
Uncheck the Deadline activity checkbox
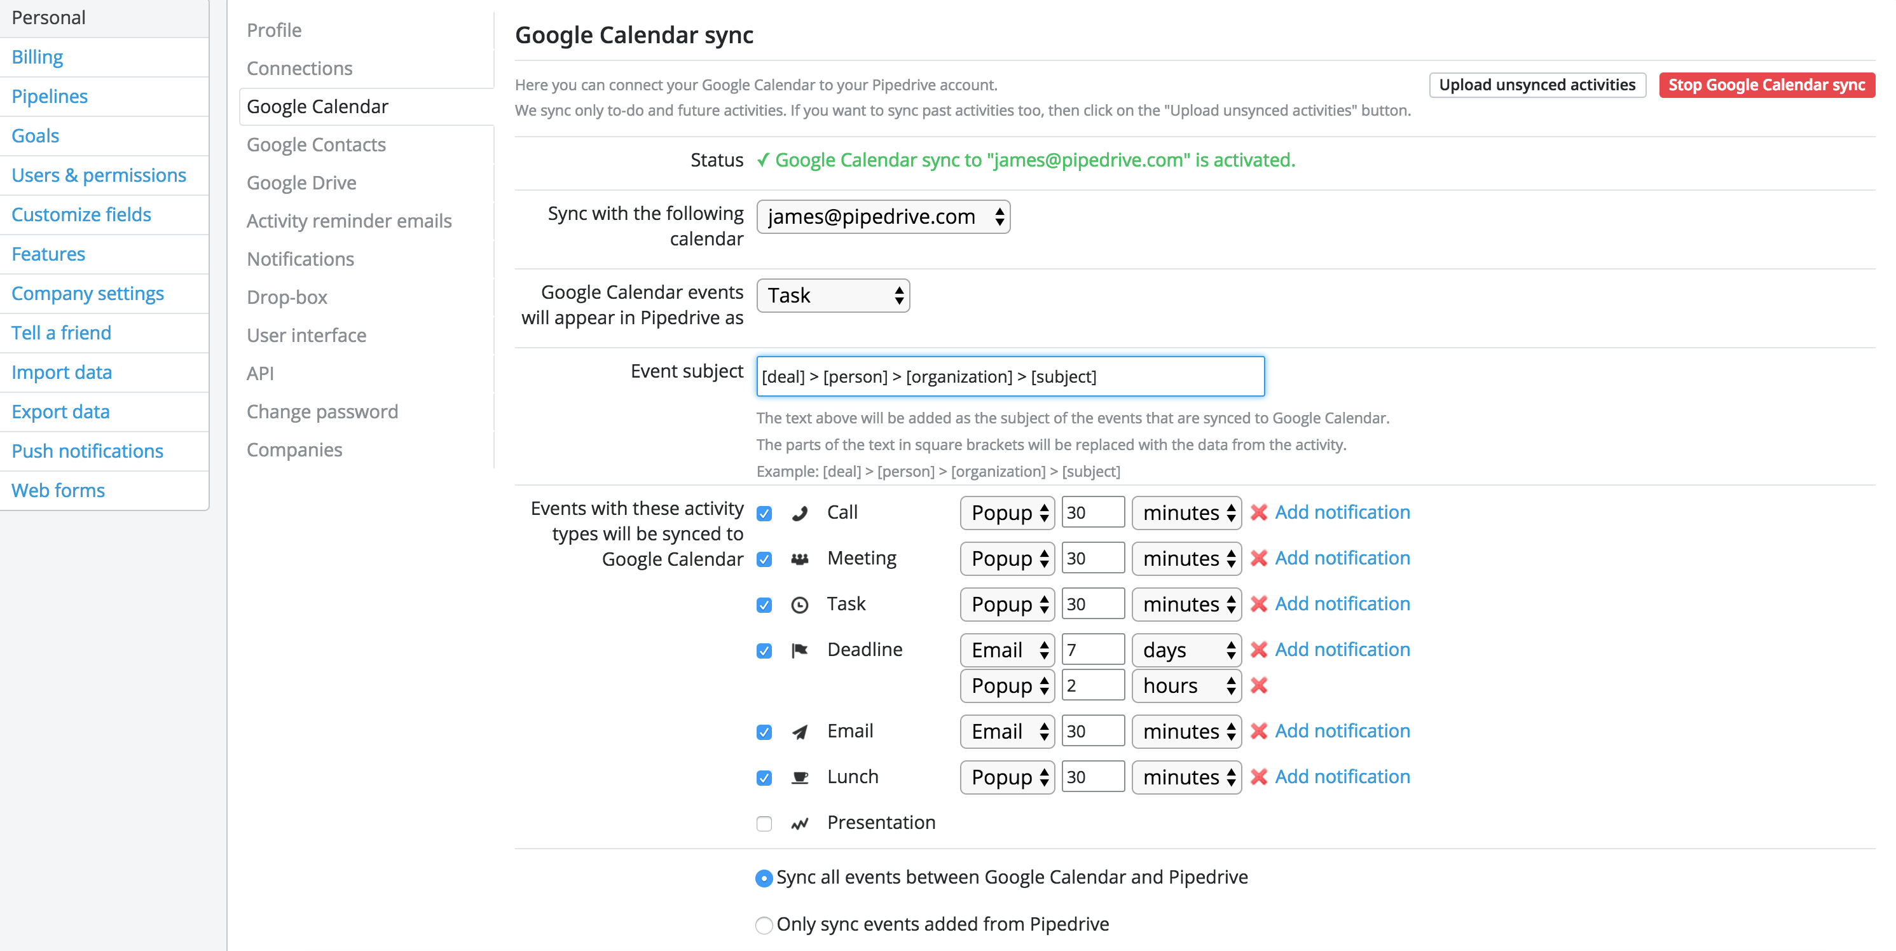click(x=764, y=650)
